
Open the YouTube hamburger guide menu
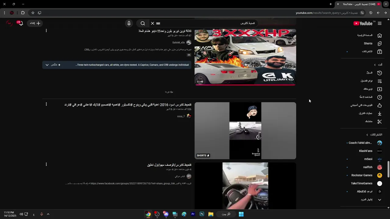380,23
